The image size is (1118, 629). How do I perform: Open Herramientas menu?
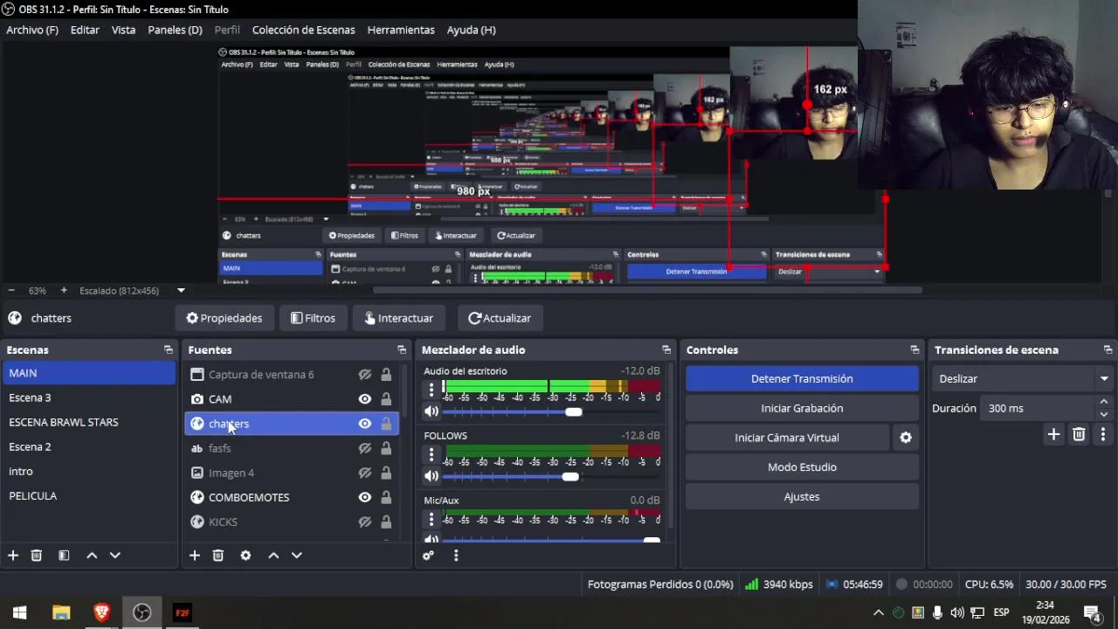pyautogui.click(x=401, y=30)
